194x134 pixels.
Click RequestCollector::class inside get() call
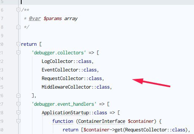pyautogui.click(x=155, y=130)
